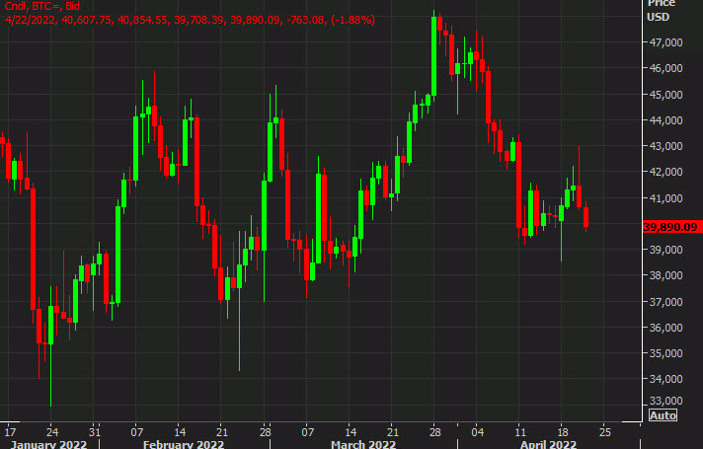Click the most recent red candle on chart
Viewport: 703px width, 449px height.
(586, 216)
